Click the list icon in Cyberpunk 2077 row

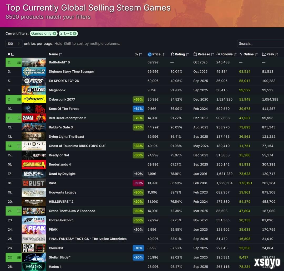tap(19, 100)
